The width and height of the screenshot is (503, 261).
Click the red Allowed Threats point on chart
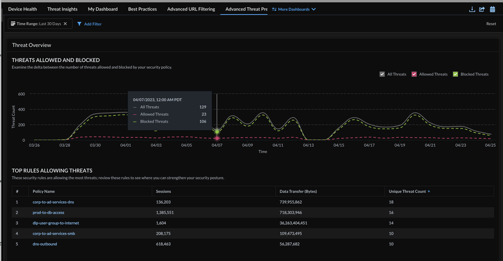pyautogui.click(x=217, y=138)
